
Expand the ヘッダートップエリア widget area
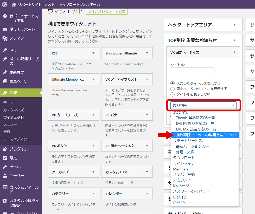(234, 25)
